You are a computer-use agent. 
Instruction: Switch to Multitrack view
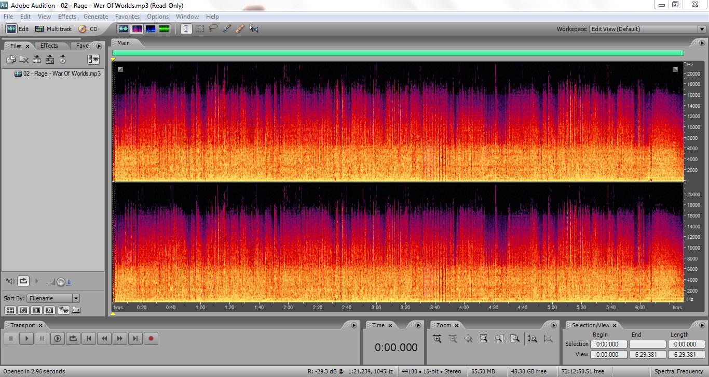click(53, 29)
